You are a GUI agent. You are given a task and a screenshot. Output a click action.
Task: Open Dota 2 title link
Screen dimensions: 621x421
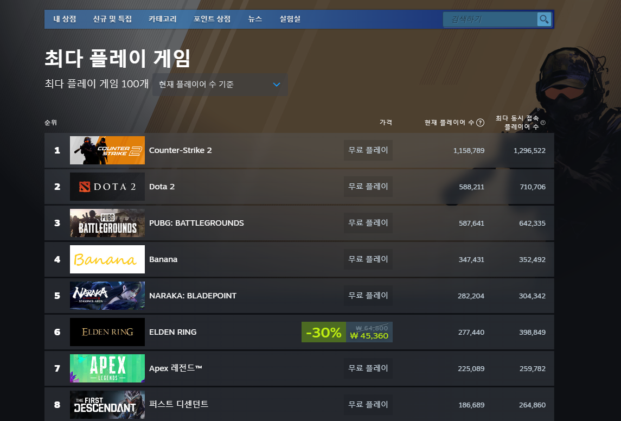click(x=162, y=187)
